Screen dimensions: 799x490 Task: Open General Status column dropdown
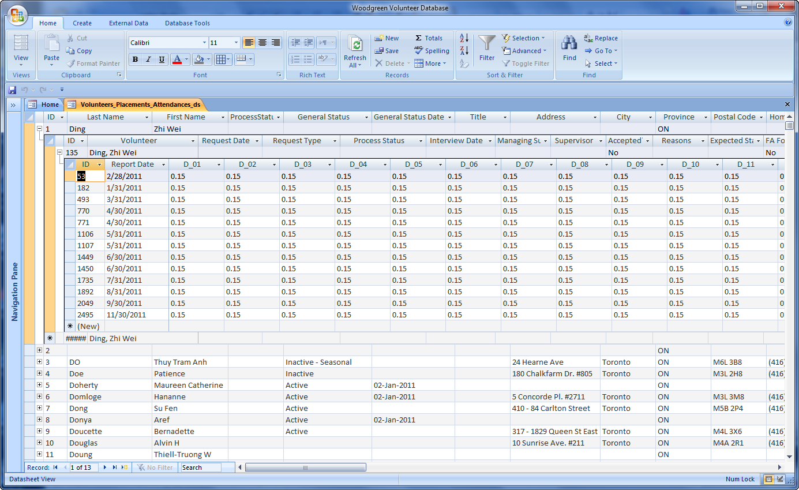pos(367,117)
